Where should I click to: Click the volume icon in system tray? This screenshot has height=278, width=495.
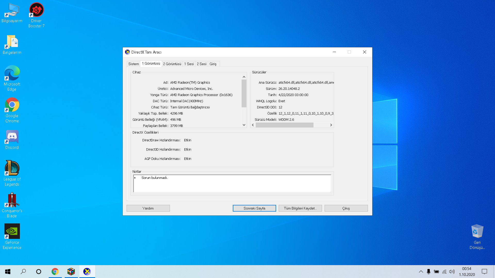tap(452, 272)
